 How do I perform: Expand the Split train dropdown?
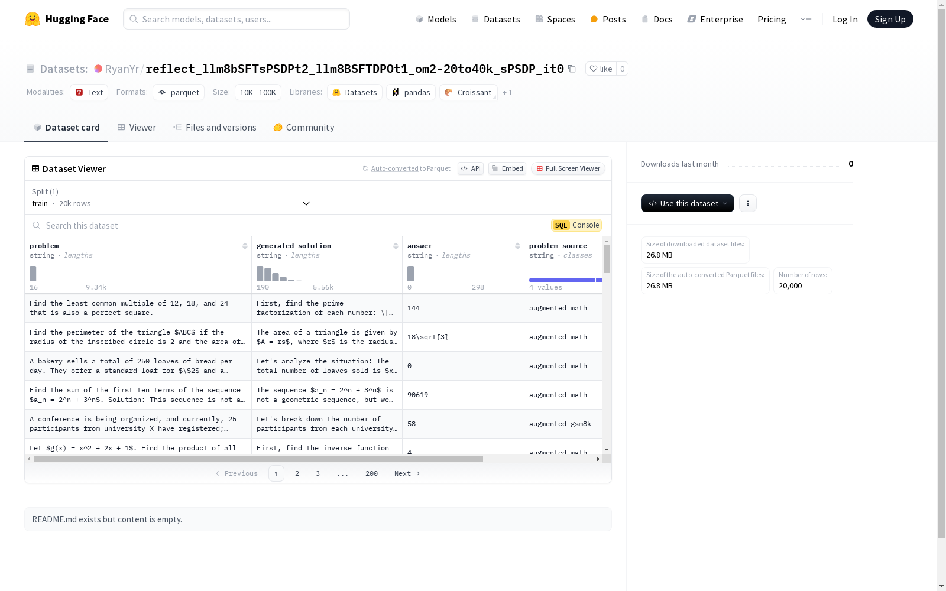point(171,197)
